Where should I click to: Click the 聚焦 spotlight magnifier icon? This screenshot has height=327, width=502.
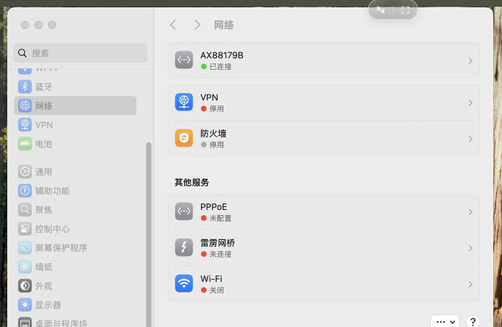(25, 210)
